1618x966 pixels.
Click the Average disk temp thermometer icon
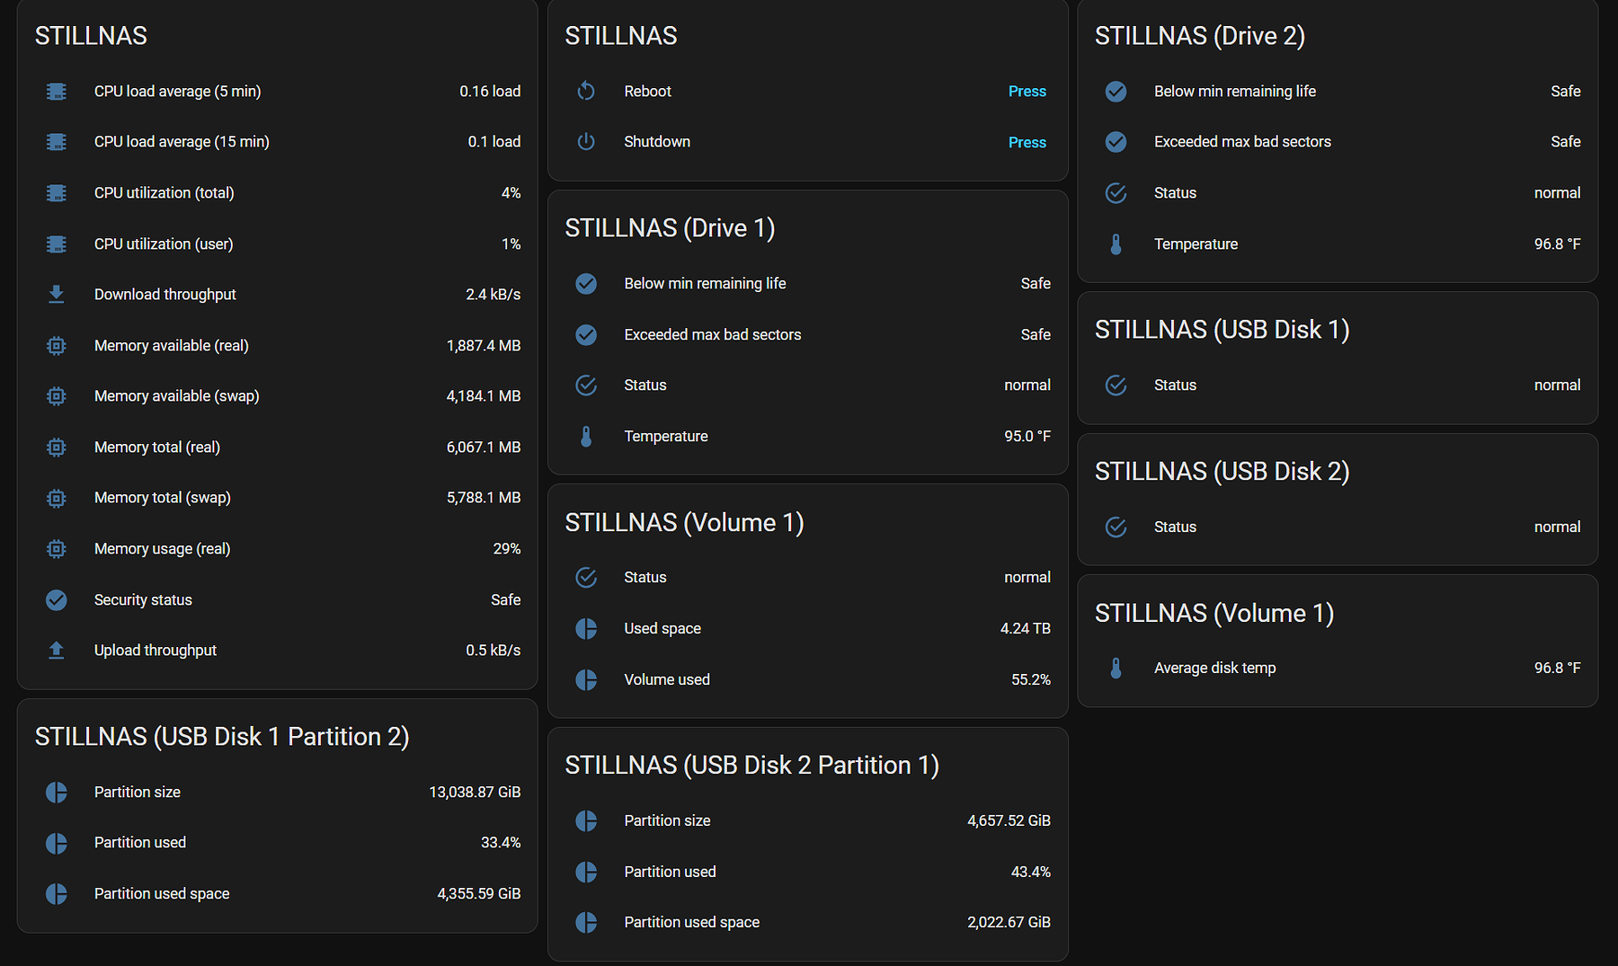point(1116,669)
